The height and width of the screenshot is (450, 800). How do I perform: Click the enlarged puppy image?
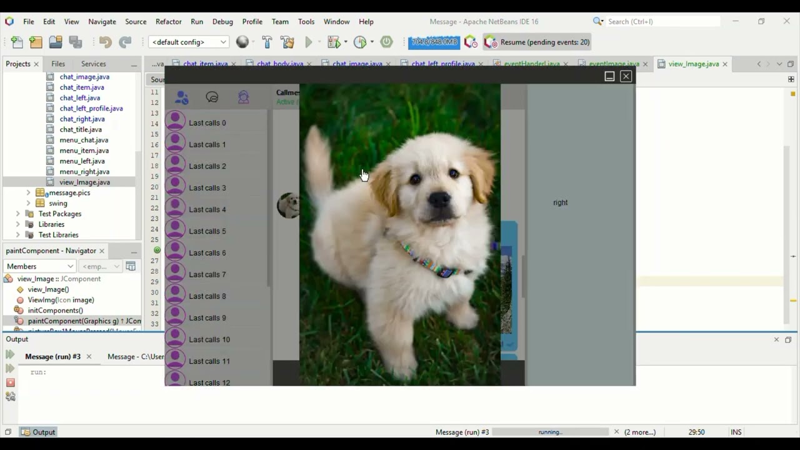[400, 235]
